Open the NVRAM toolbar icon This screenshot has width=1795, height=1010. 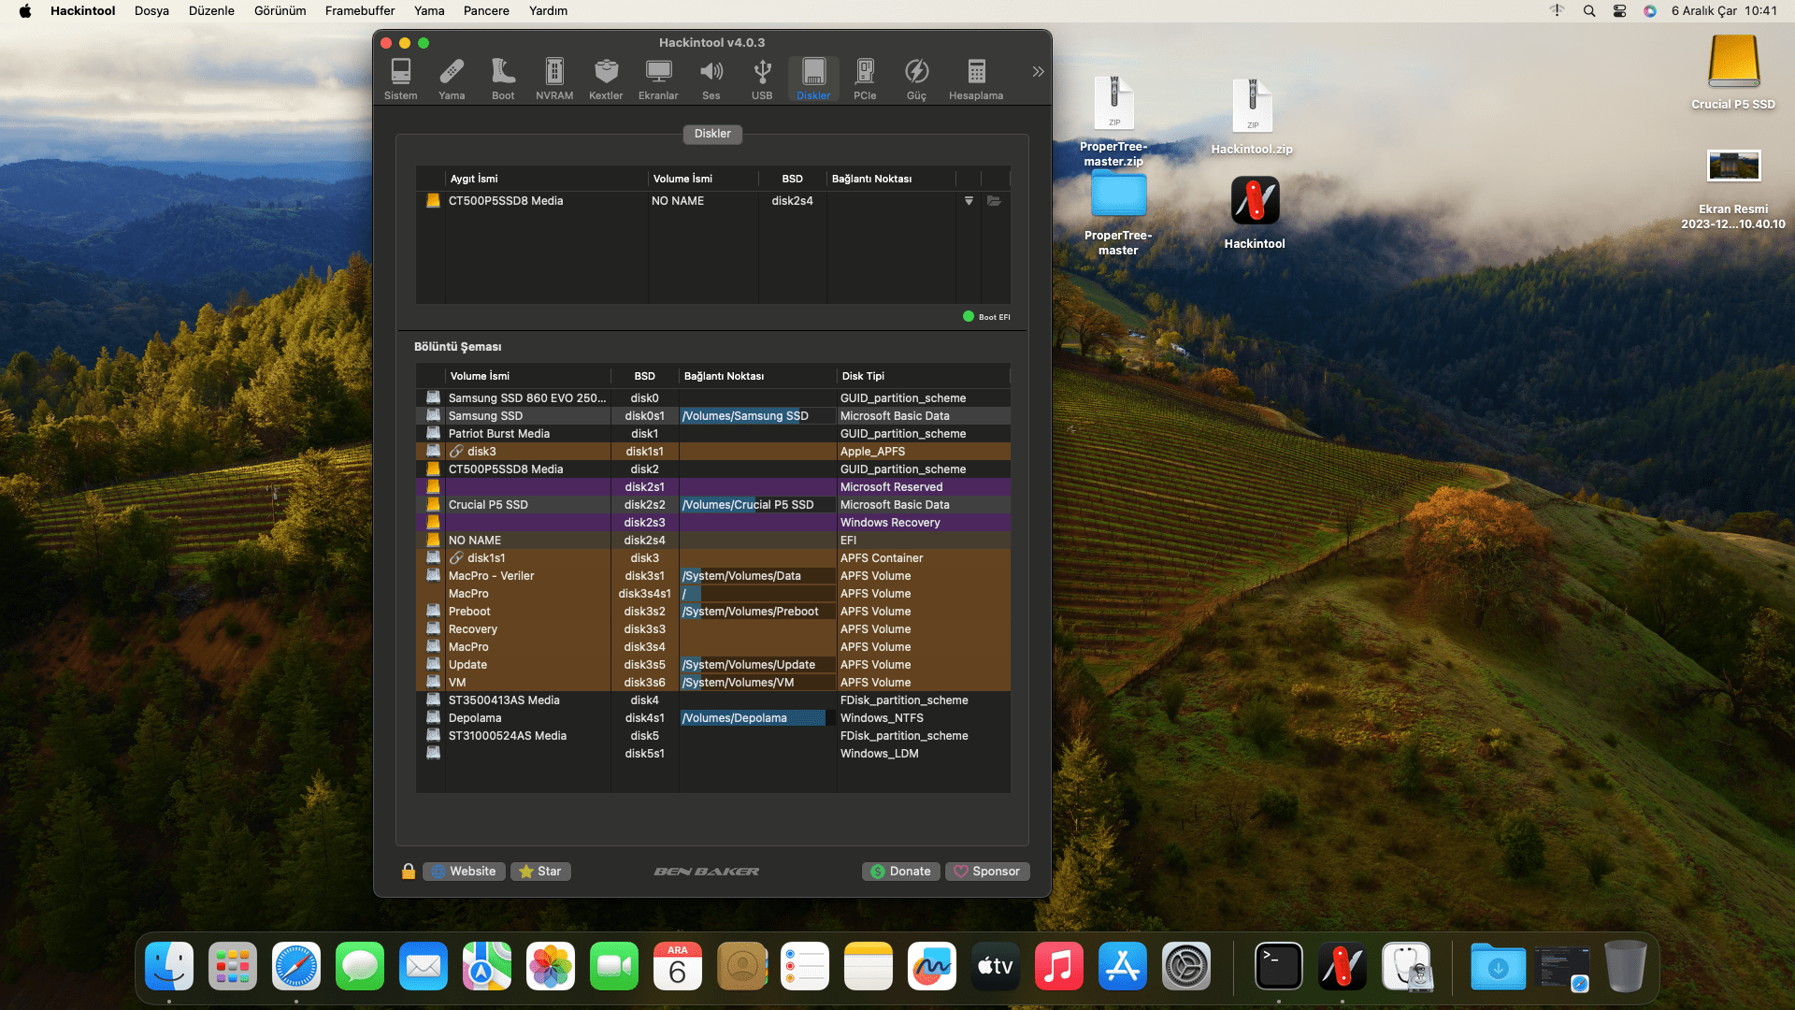[x=554, y=79]
